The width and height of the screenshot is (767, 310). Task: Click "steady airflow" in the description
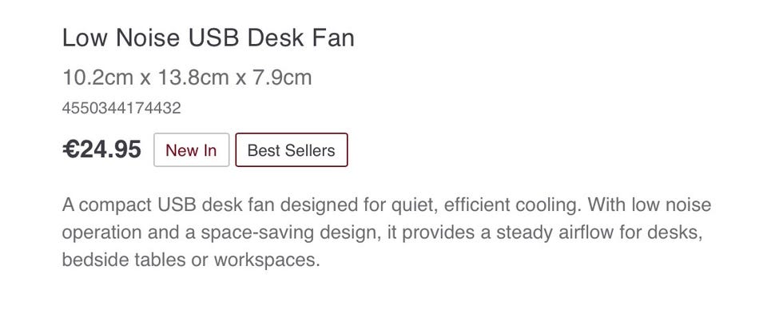pyautogui.click(x=554, y=232)
